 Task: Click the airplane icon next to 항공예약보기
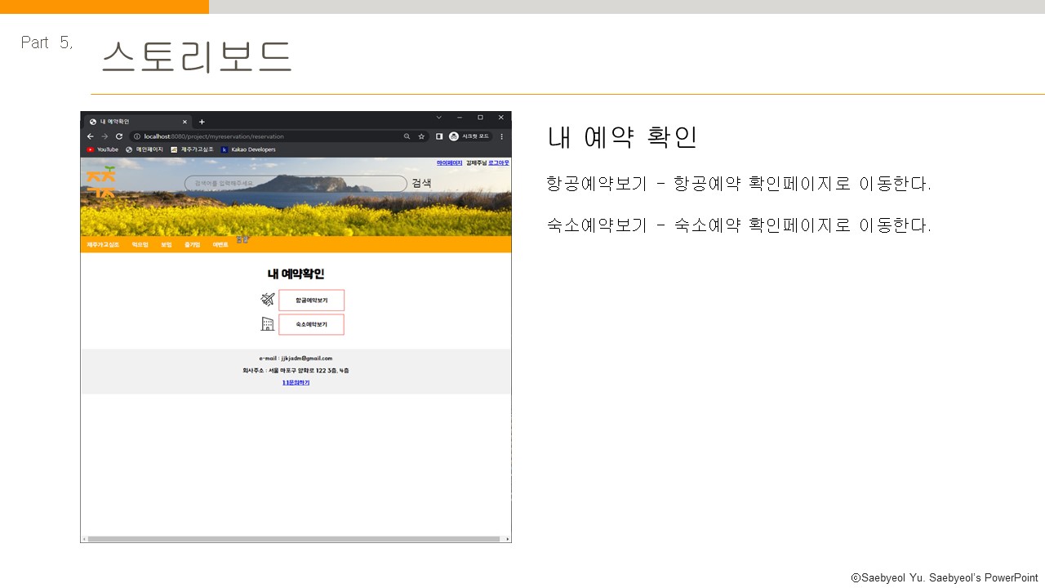pyautogui.click(x=267, y=300)
